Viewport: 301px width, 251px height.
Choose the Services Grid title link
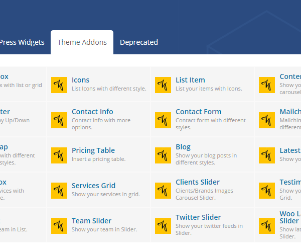pos(93,186)
